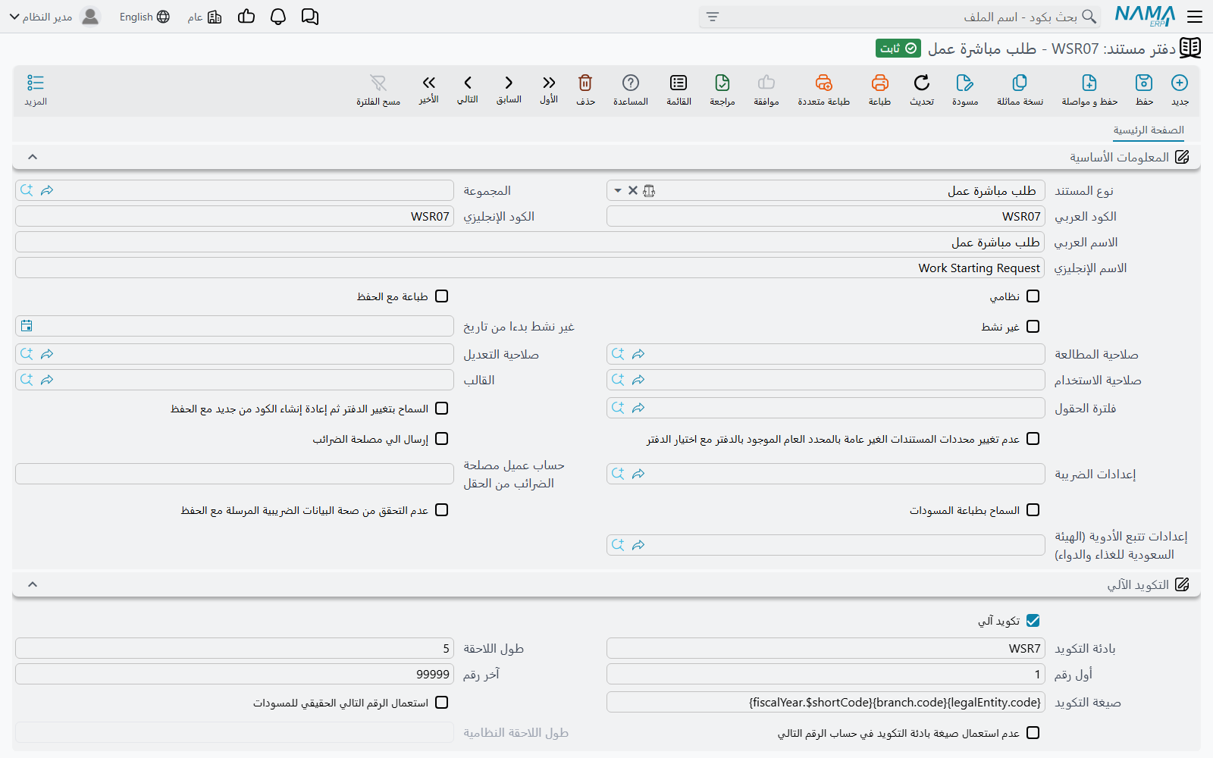
Task: Click the عام branch button
Action: (205, 17)
